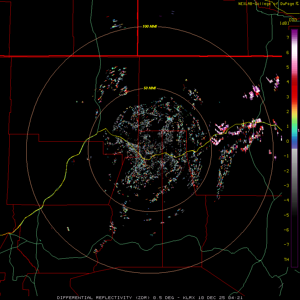Select the -6 value on the dB scale

286,230
